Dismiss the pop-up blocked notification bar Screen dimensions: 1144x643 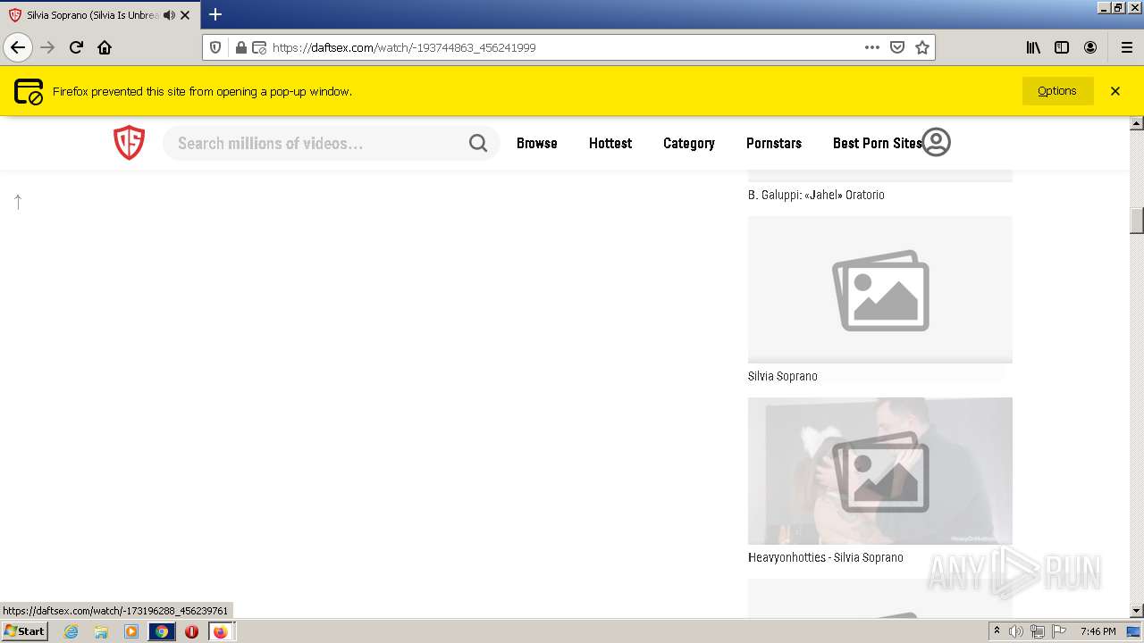tap(1115, 91)
